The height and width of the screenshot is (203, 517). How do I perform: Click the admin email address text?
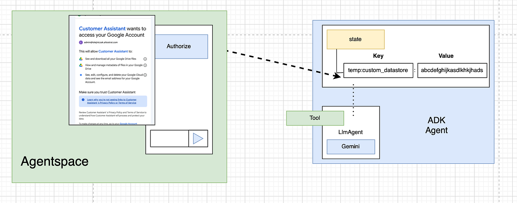pos(100,42)
